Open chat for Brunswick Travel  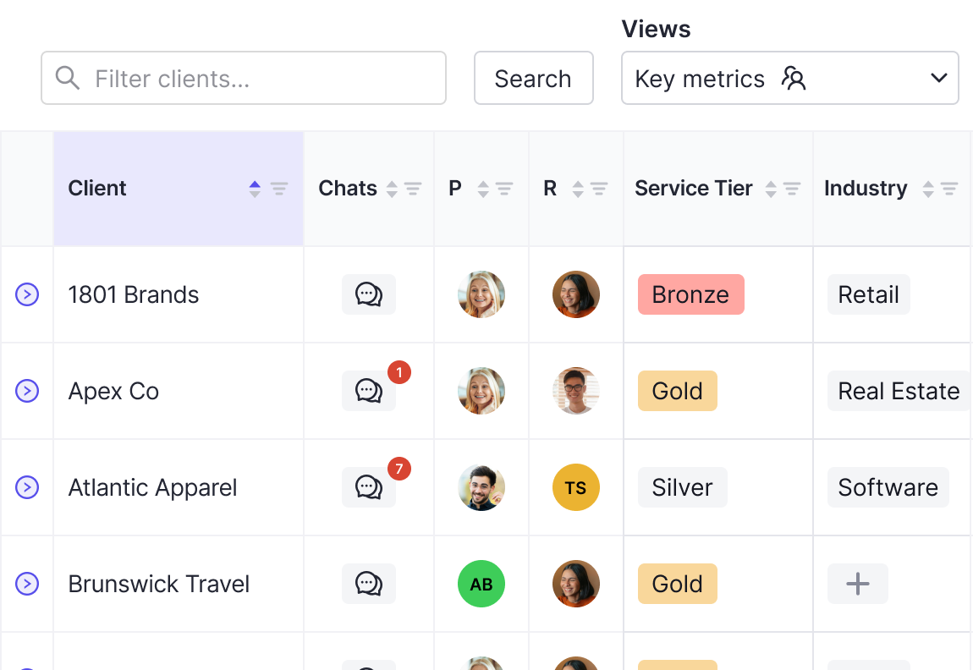pos(368,584)
